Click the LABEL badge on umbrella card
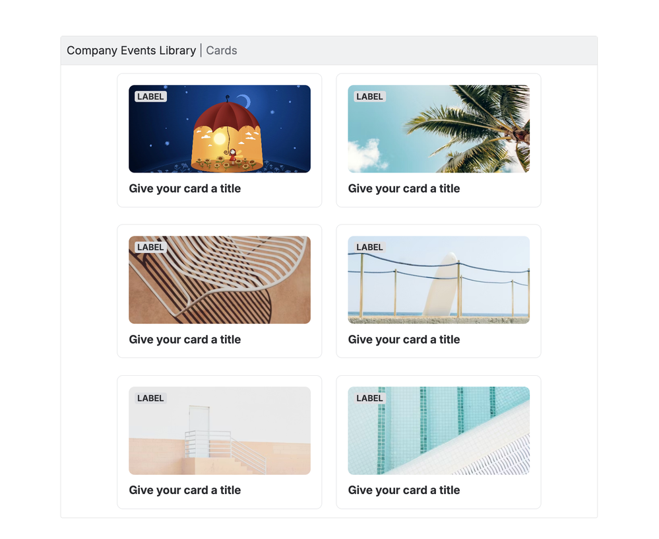659x539 pixels. coord(150,96)
